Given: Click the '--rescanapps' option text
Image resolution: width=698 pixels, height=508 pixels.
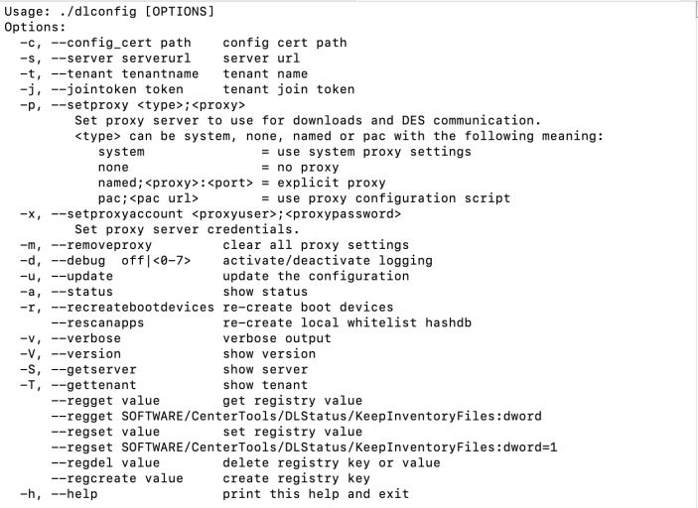Looking at the screenshot, I should tap(97, 322).
